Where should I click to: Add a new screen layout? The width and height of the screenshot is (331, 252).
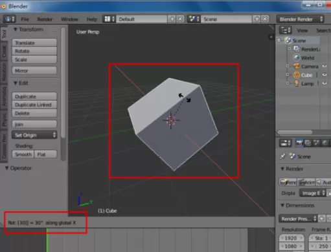click(x=172, y=19)
